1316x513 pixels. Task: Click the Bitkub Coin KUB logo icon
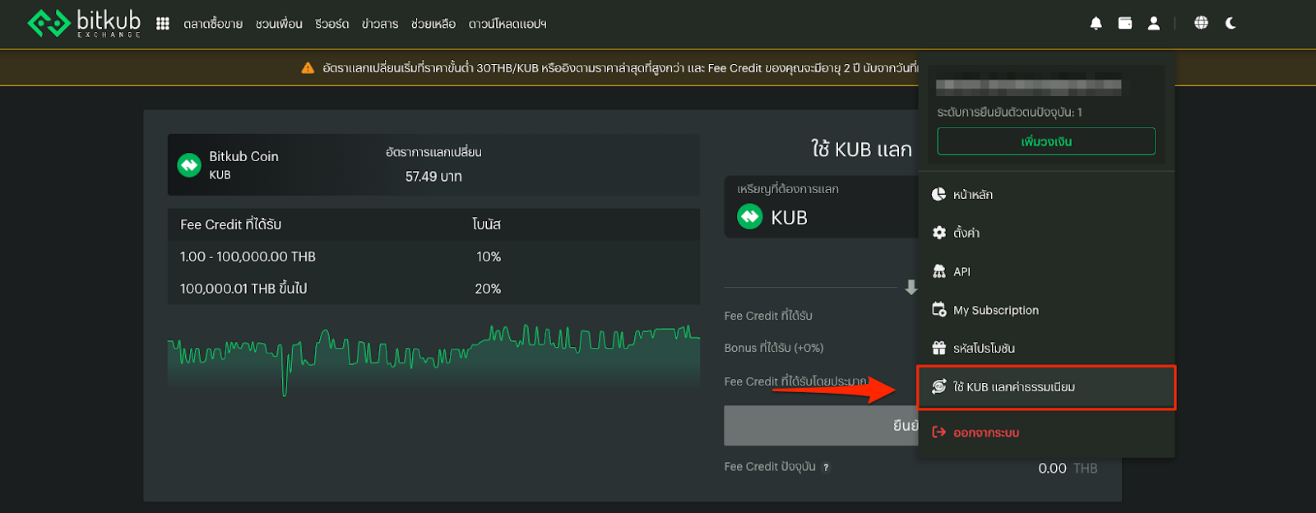(x=189, y=165)
